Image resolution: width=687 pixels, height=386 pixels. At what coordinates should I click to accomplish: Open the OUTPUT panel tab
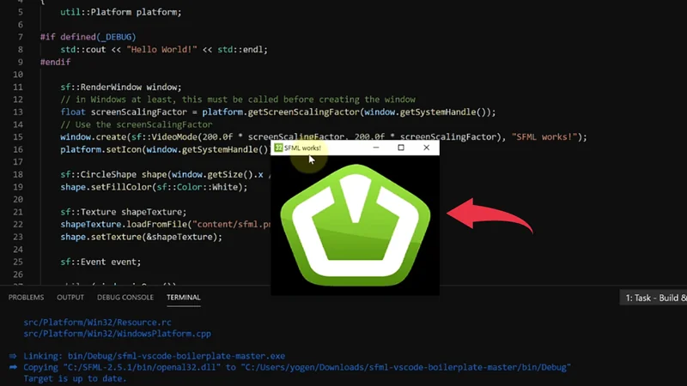pos(70,298)
